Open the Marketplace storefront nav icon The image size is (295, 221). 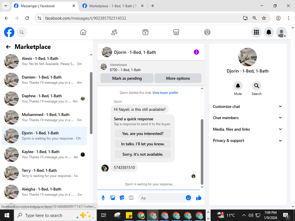point(176,32)
